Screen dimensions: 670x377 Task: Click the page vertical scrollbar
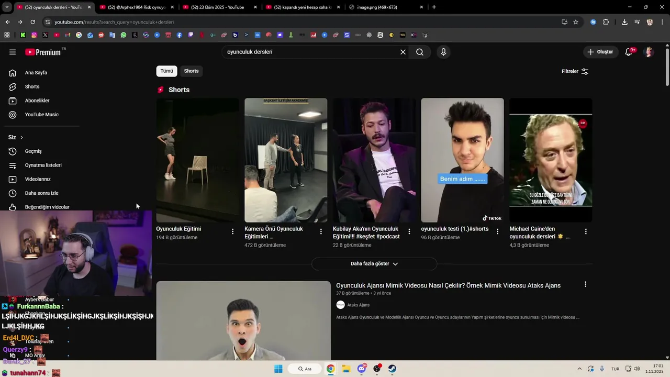667,67
